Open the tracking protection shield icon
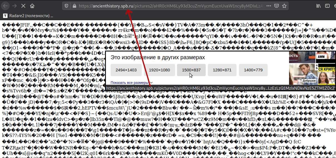Viewport: 336px width, 158px height. pyautogui.click(x=66, y=6)
